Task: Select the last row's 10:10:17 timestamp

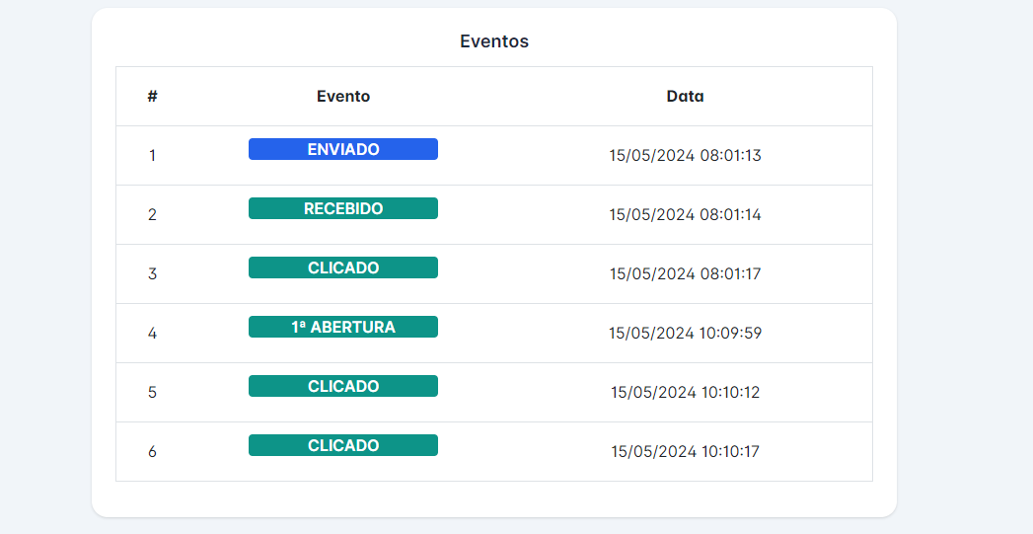Action: pos(685,452)
